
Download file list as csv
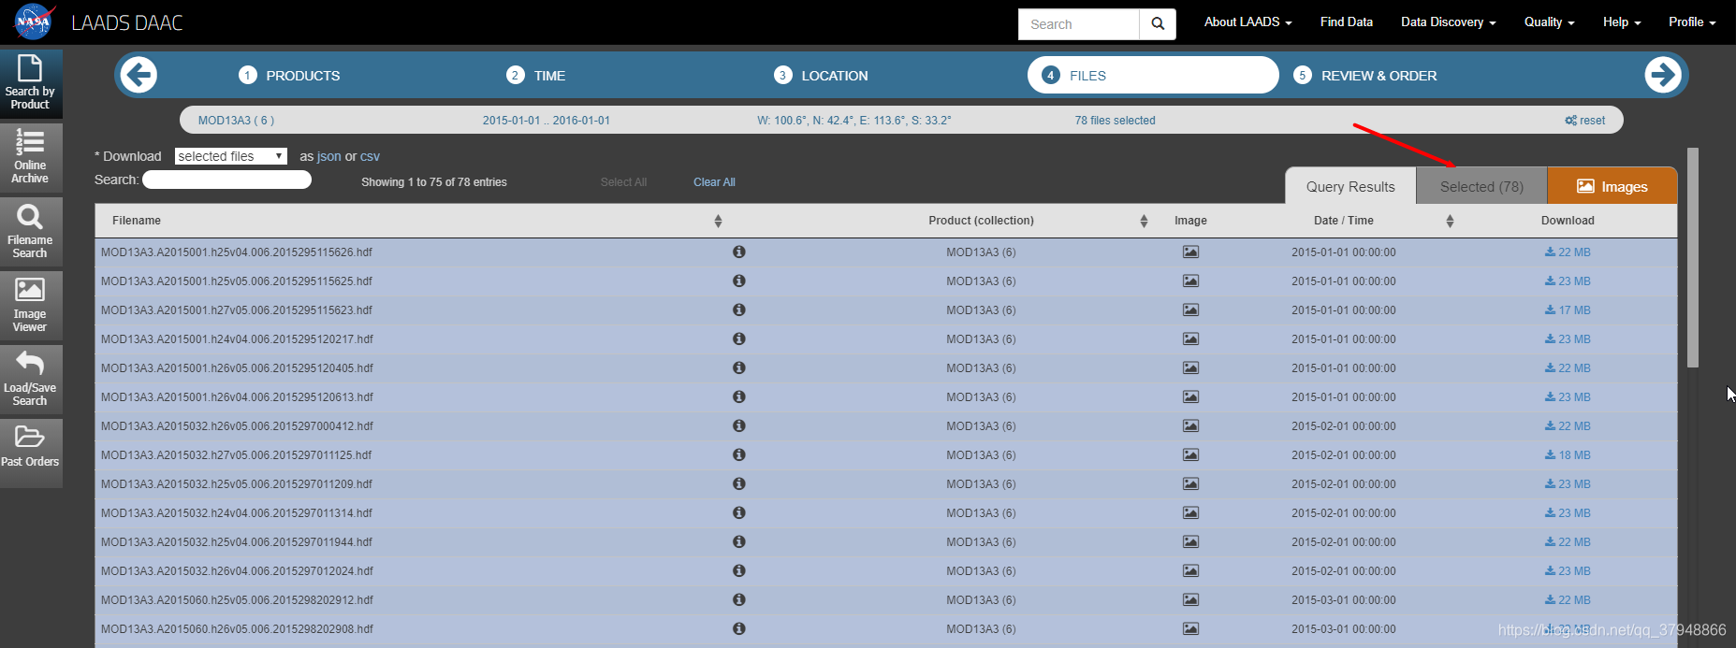pyautogui.click(x=370, y=156)
